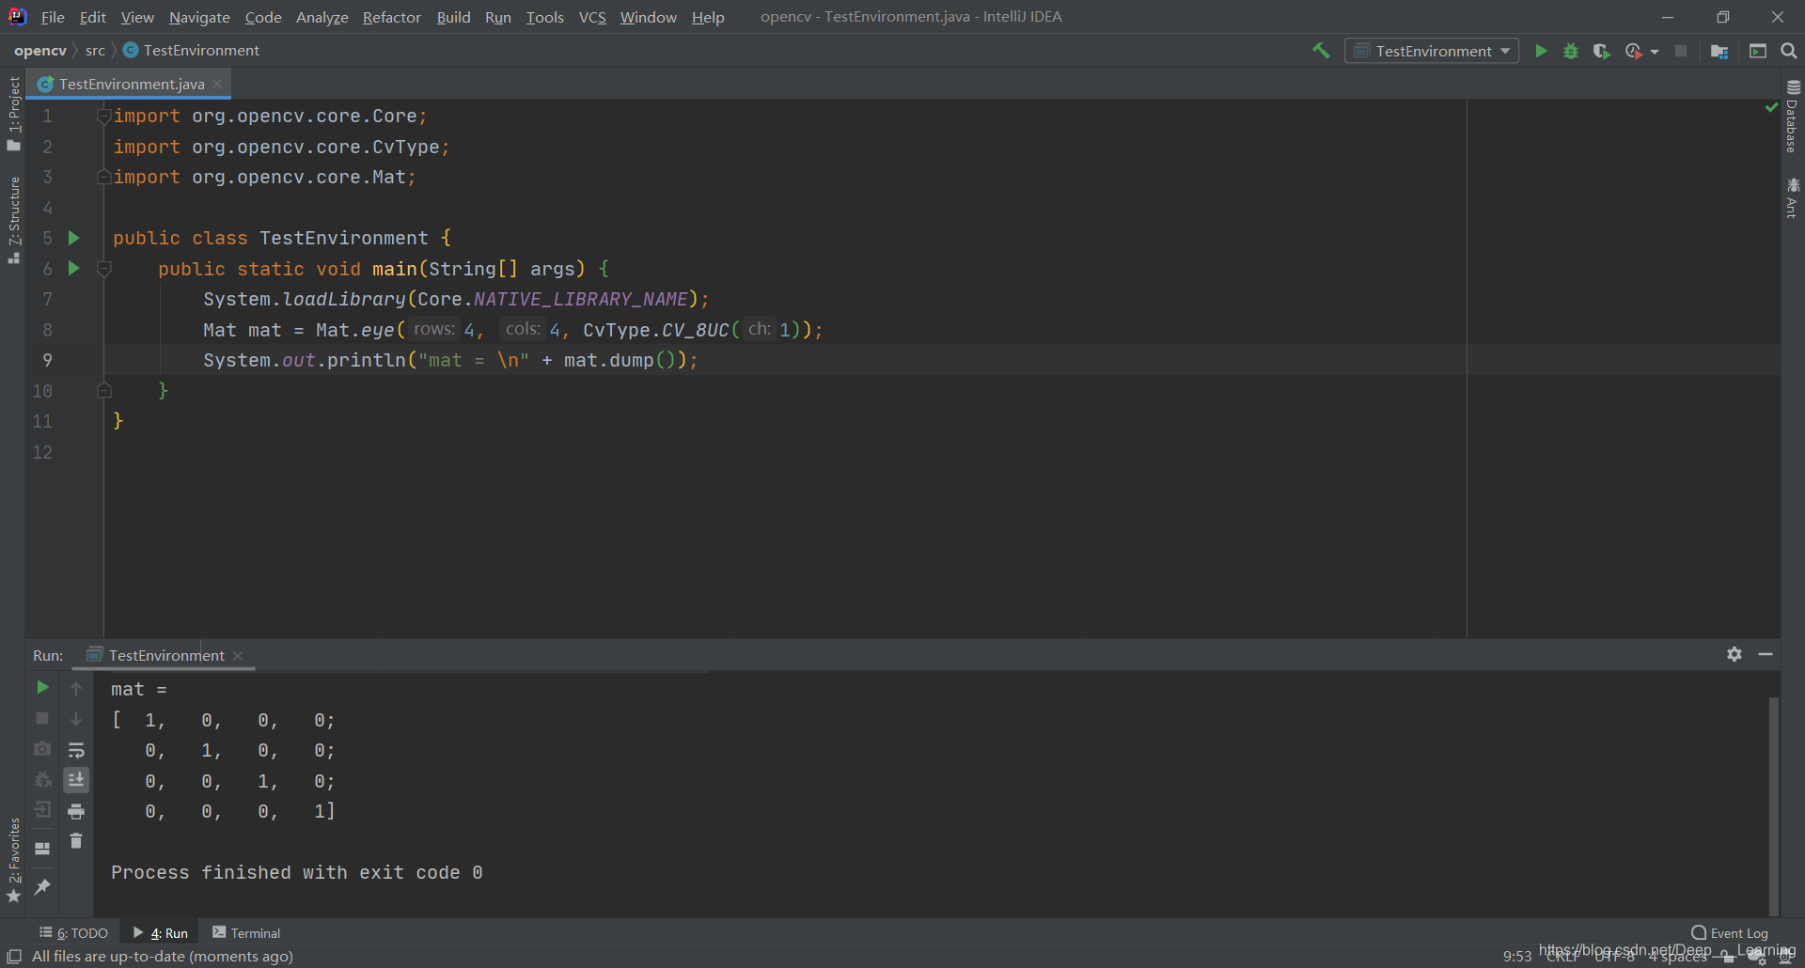Place cursor in line 9 println statement
Screen dimensions: 1805x968
[x=451, y=360]
